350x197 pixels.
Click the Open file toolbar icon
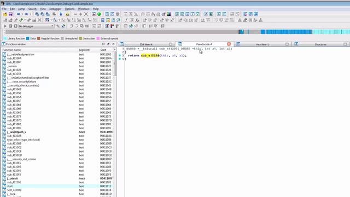point(5,14)
